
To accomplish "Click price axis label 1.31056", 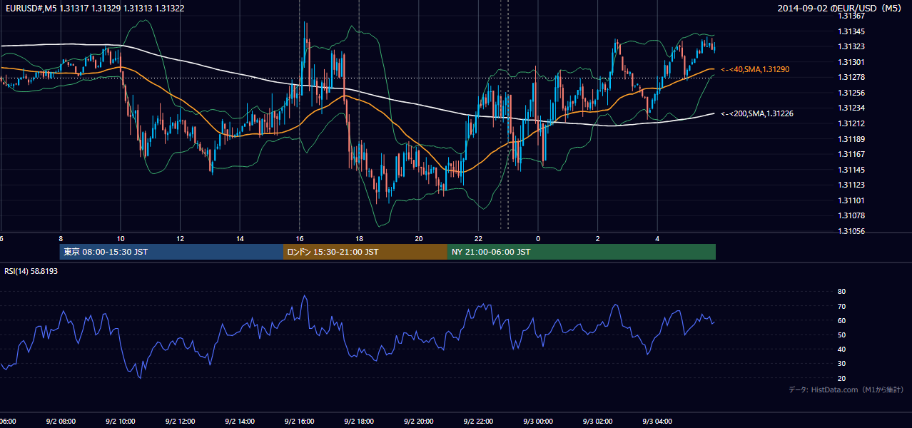I will [851, 231].
